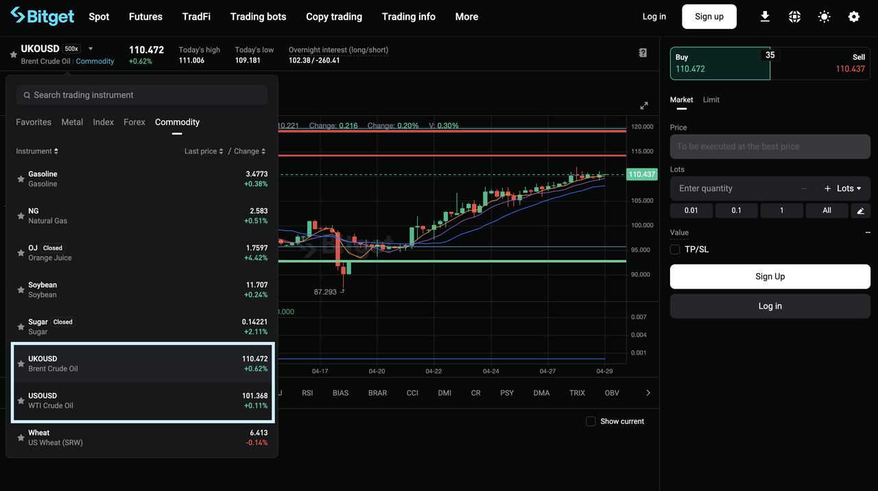The width and height of the screenshot is (878, 491).
Task: Open the language globe icon
Action: (794, 16)
